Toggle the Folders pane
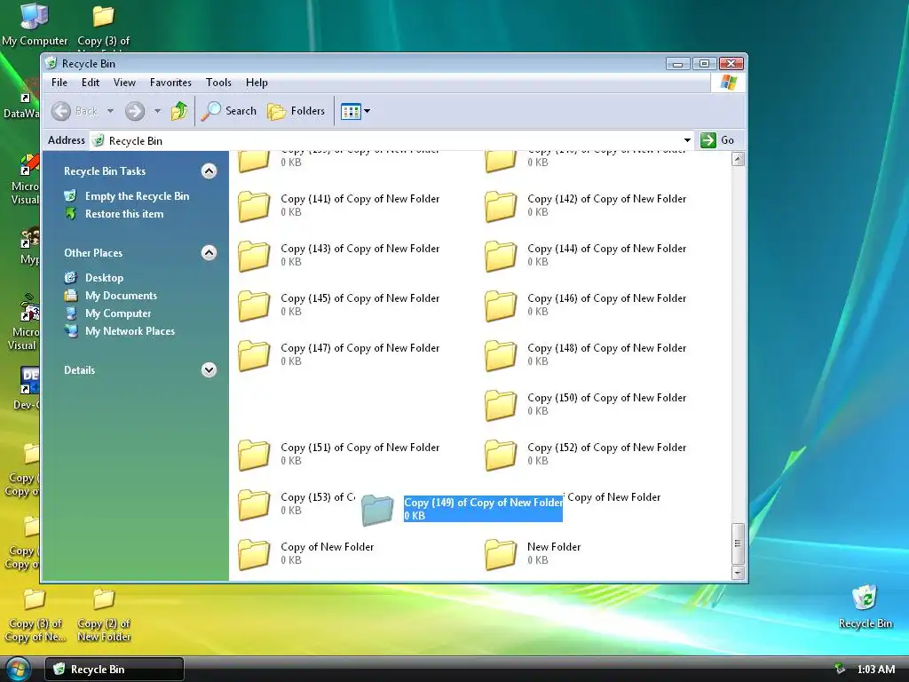Image resolution: width=909 pixels, height=682 pixels. (x=296, y=111)
